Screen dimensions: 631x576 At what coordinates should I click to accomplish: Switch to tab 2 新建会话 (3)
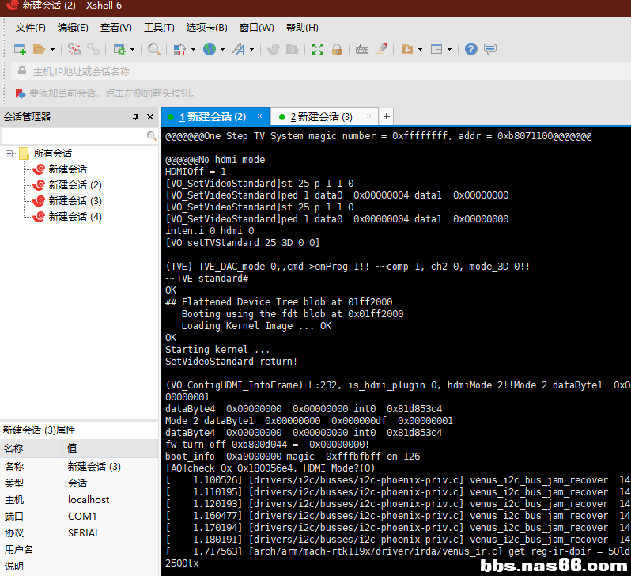[320, 116]
